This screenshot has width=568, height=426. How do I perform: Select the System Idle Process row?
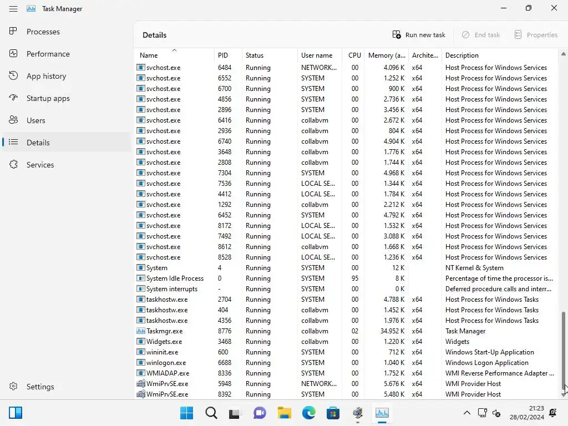pos(346,278)
